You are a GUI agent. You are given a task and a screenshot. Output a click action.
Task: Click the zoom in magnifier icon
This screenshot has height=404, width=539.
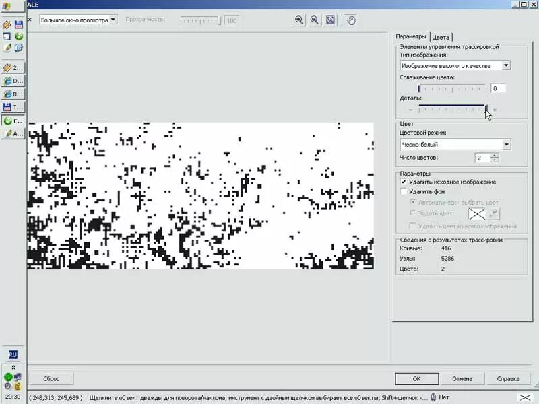(299, 20)
